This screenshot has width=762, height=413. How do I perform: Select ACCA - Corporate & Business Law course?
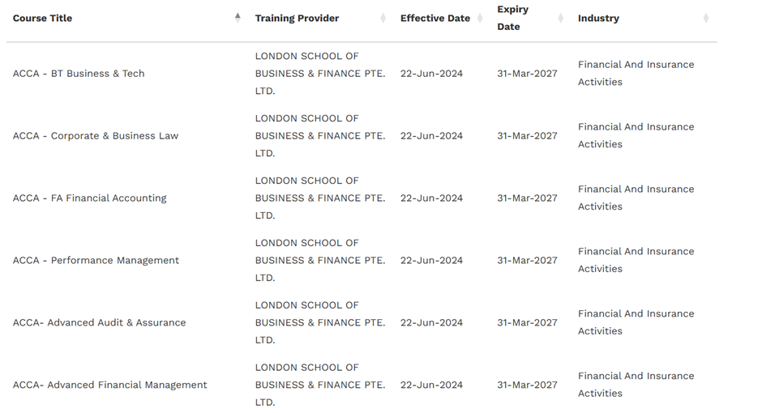click(x=96, y=136)
